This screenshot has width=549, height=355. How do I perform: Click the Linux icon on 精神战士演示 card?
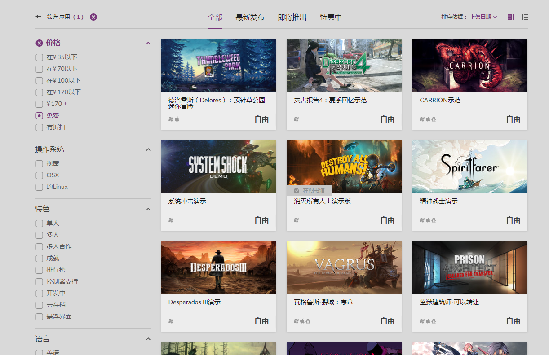[x=434, y=220]
